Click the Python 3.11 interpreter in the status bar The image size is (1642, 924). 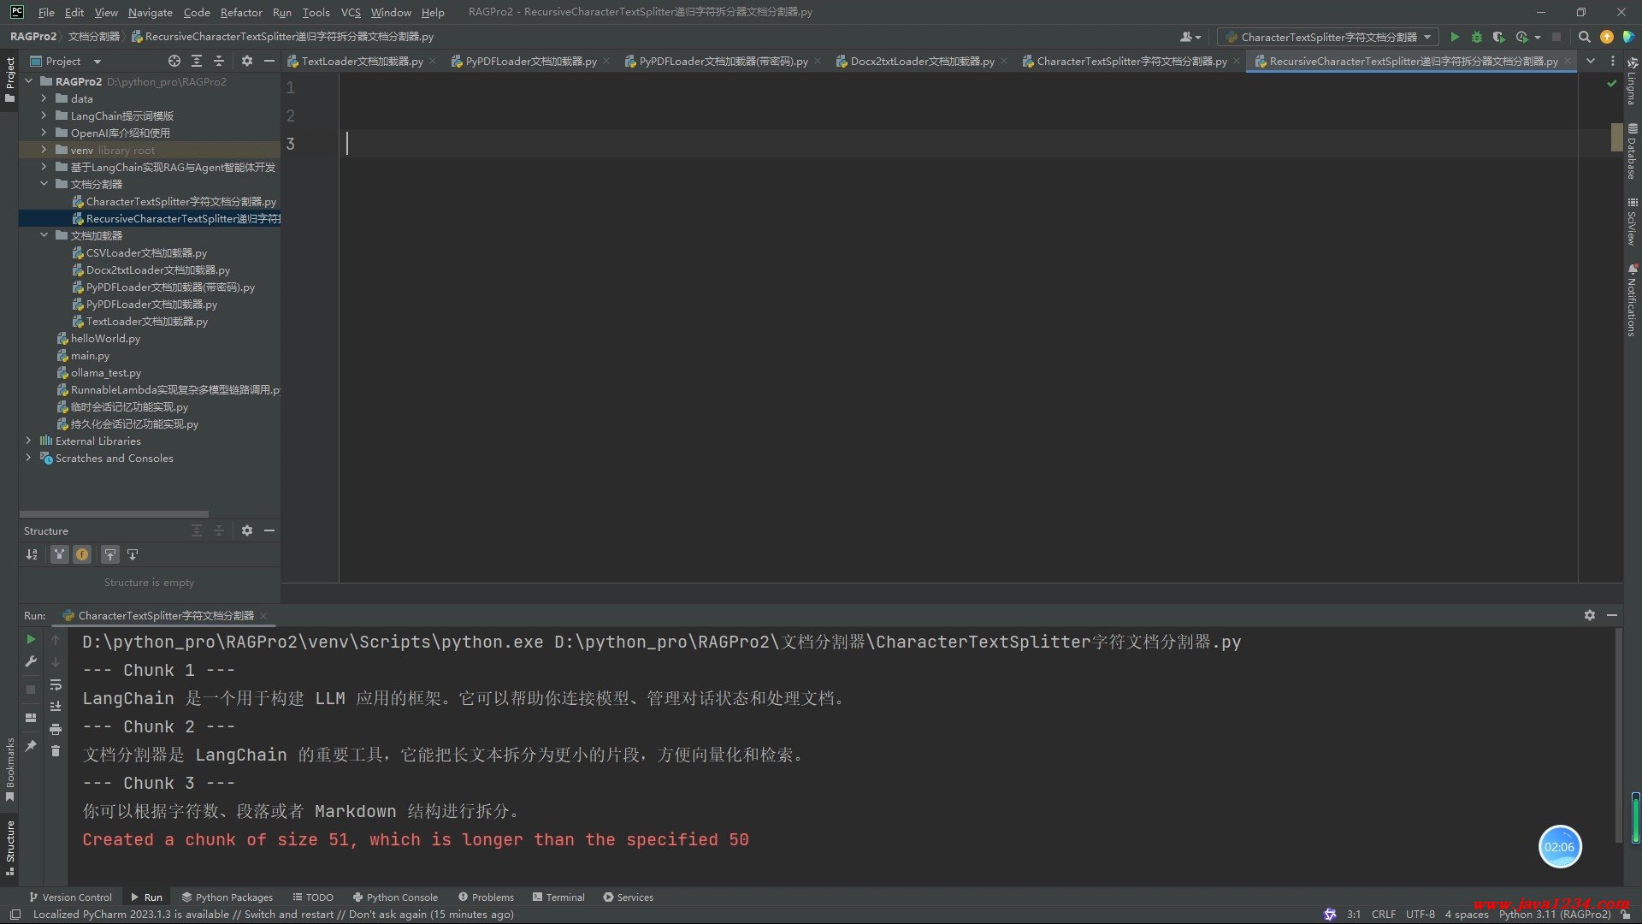tap(1554, 914)
